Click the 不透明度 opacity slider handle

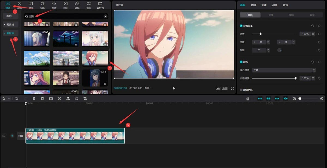(296, 78)
